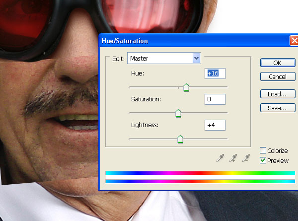Viewport: 298px width, 221px height.
Task: Select the Subtract from Sample eyedropper
Action: tap(246, 158)
